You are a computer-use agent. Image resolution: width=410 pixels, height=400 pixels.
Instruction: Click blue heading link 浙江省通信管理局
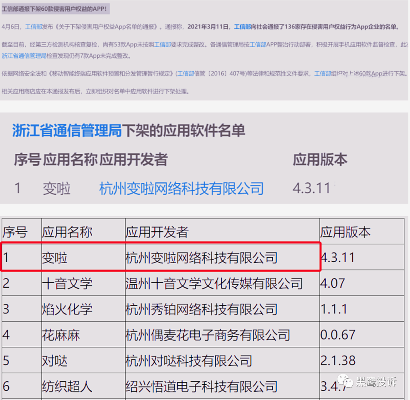pos(67,130)
